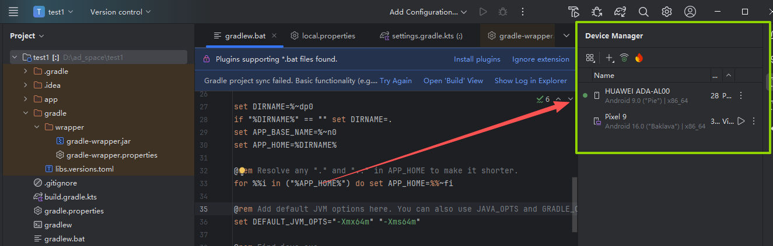Click the Firebase flame icon
773x246 pixels.
point(639,58)
